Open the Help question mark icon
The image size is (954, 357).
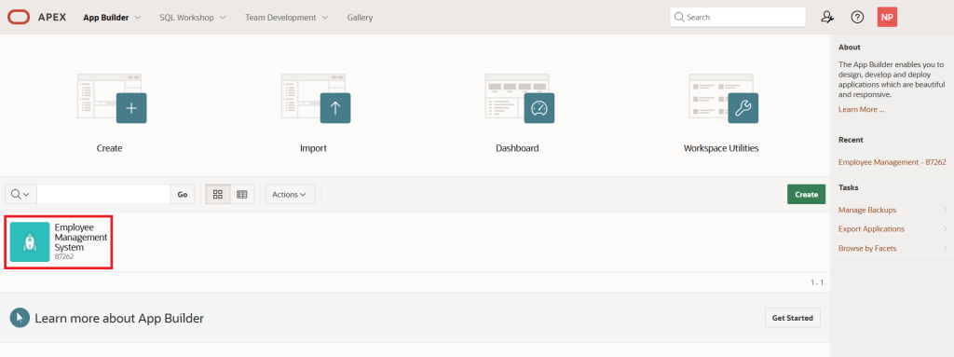coord(857,17)
